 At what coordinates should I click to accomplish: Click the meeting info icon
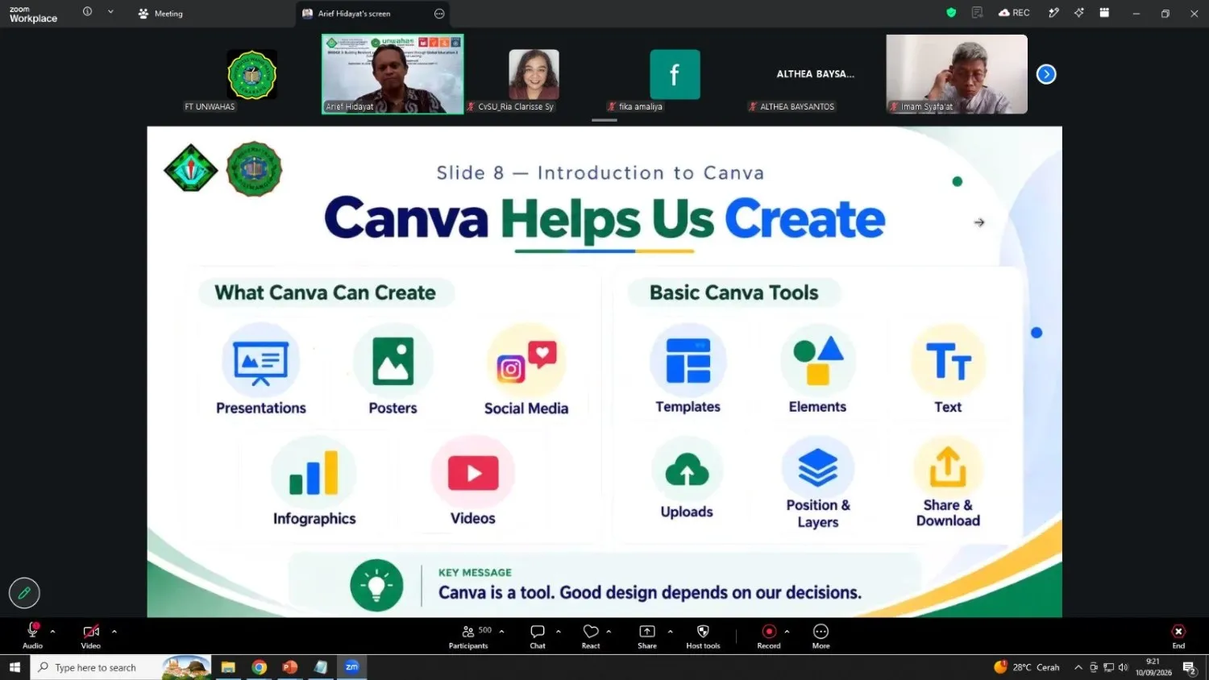click(87, 12)
